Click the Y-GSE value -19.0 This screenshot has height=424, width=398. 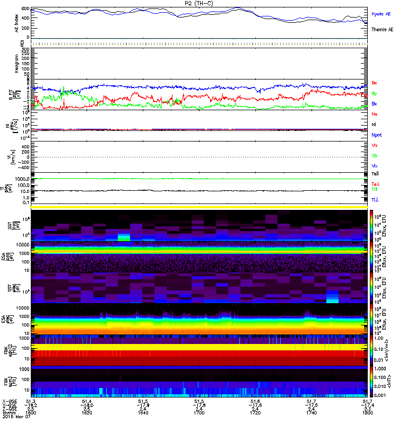coord(86,405)
